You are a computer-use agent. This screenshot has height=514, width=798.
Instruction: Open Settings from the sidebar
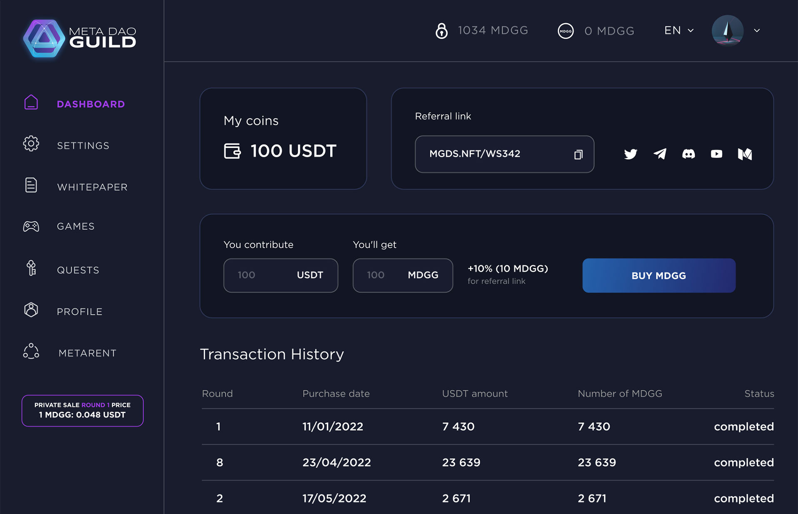coord(83,145)
